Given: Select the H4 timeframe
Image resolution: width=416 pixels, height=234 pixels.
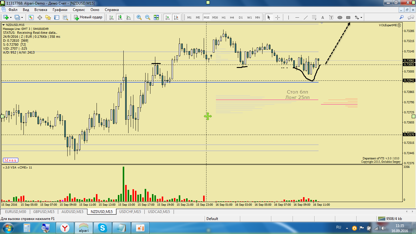Looking at the screenshot, I should (232, 17).
